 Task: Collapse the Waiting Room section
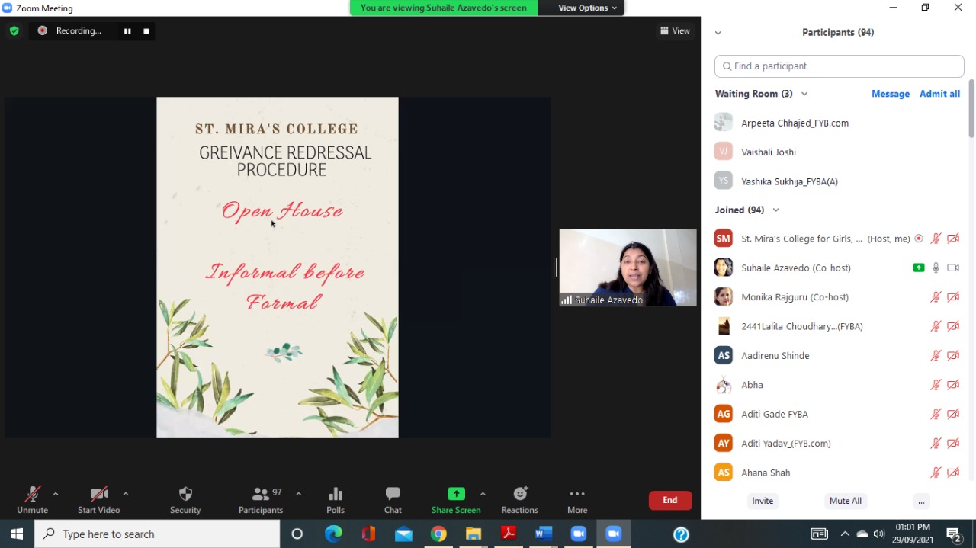tap(804, 94)
